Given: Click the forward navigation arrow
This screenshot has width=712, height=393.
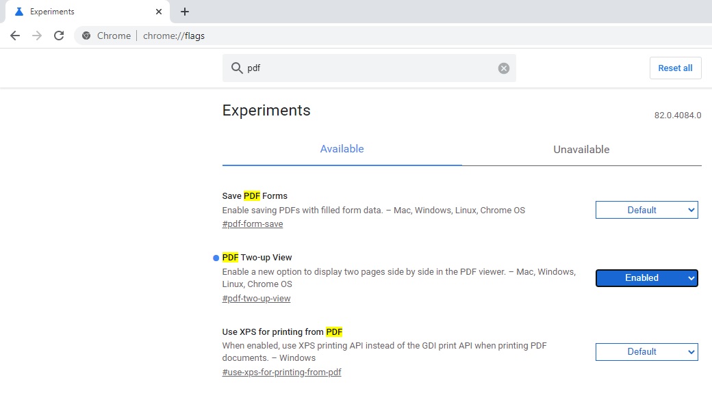Looking at the screenshot, I should tap(37, 36).
